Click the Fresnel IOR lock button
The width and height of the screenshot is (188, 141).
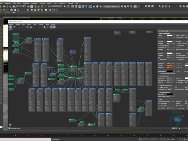(165, 47)
